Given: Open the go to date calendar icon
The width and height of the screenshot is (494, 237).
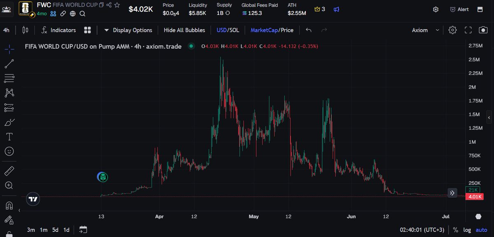Looking at the screenshot, I should point(83,229).
